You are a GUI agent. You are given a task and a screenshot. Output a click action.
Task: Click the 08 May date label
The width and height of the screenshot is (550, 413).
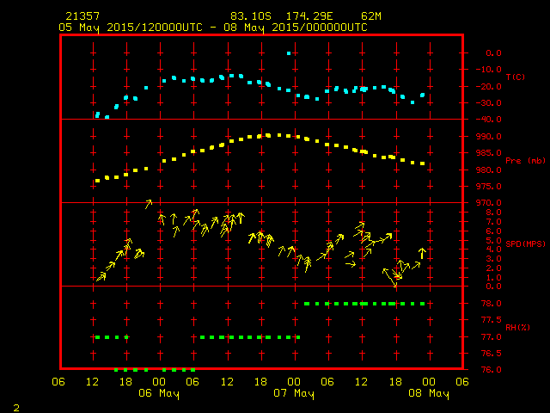[427, 393]
